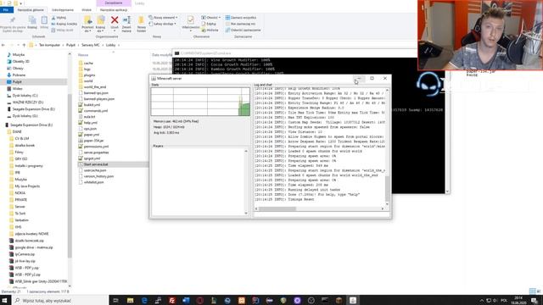This screenshot has width=543, height=305.
Task: Click the navigation pane vertical scrollbar
Action: [70, 175]
